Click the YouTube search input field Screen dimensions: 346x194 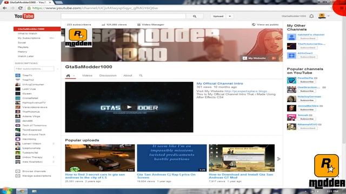click(123, 16)
